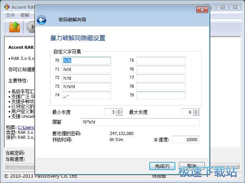
Task: Click the 当前密码 label in main window
Action: [x=15, y=153]
